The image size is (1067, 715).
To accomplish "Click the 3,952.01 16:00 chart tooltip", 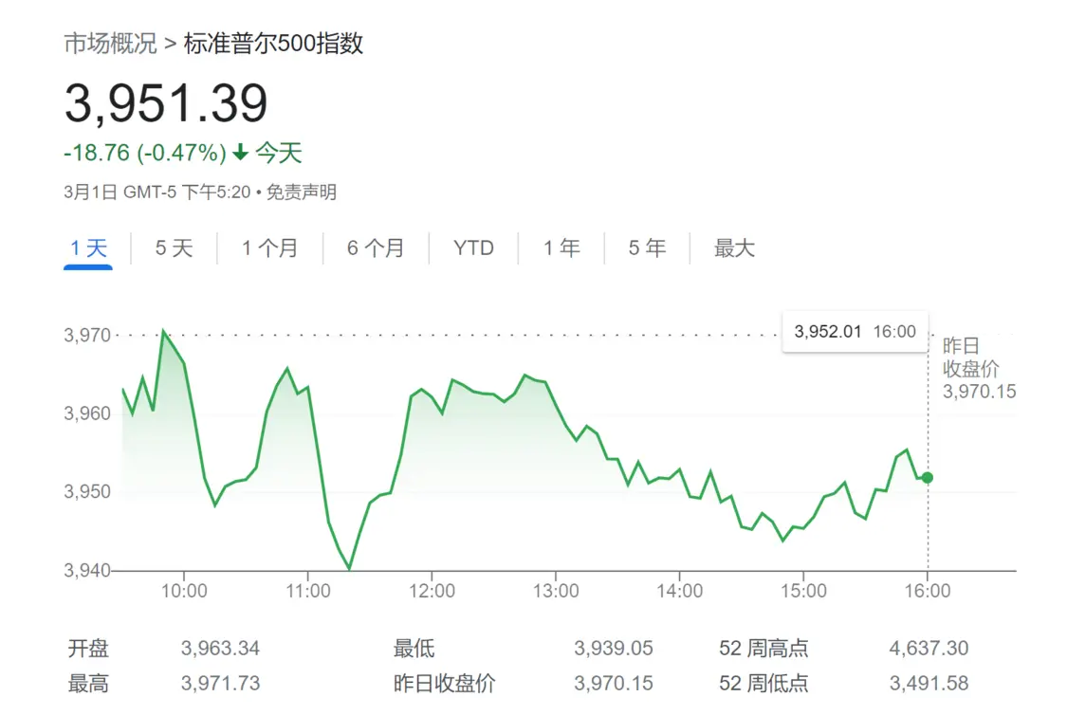I will 855,332.
